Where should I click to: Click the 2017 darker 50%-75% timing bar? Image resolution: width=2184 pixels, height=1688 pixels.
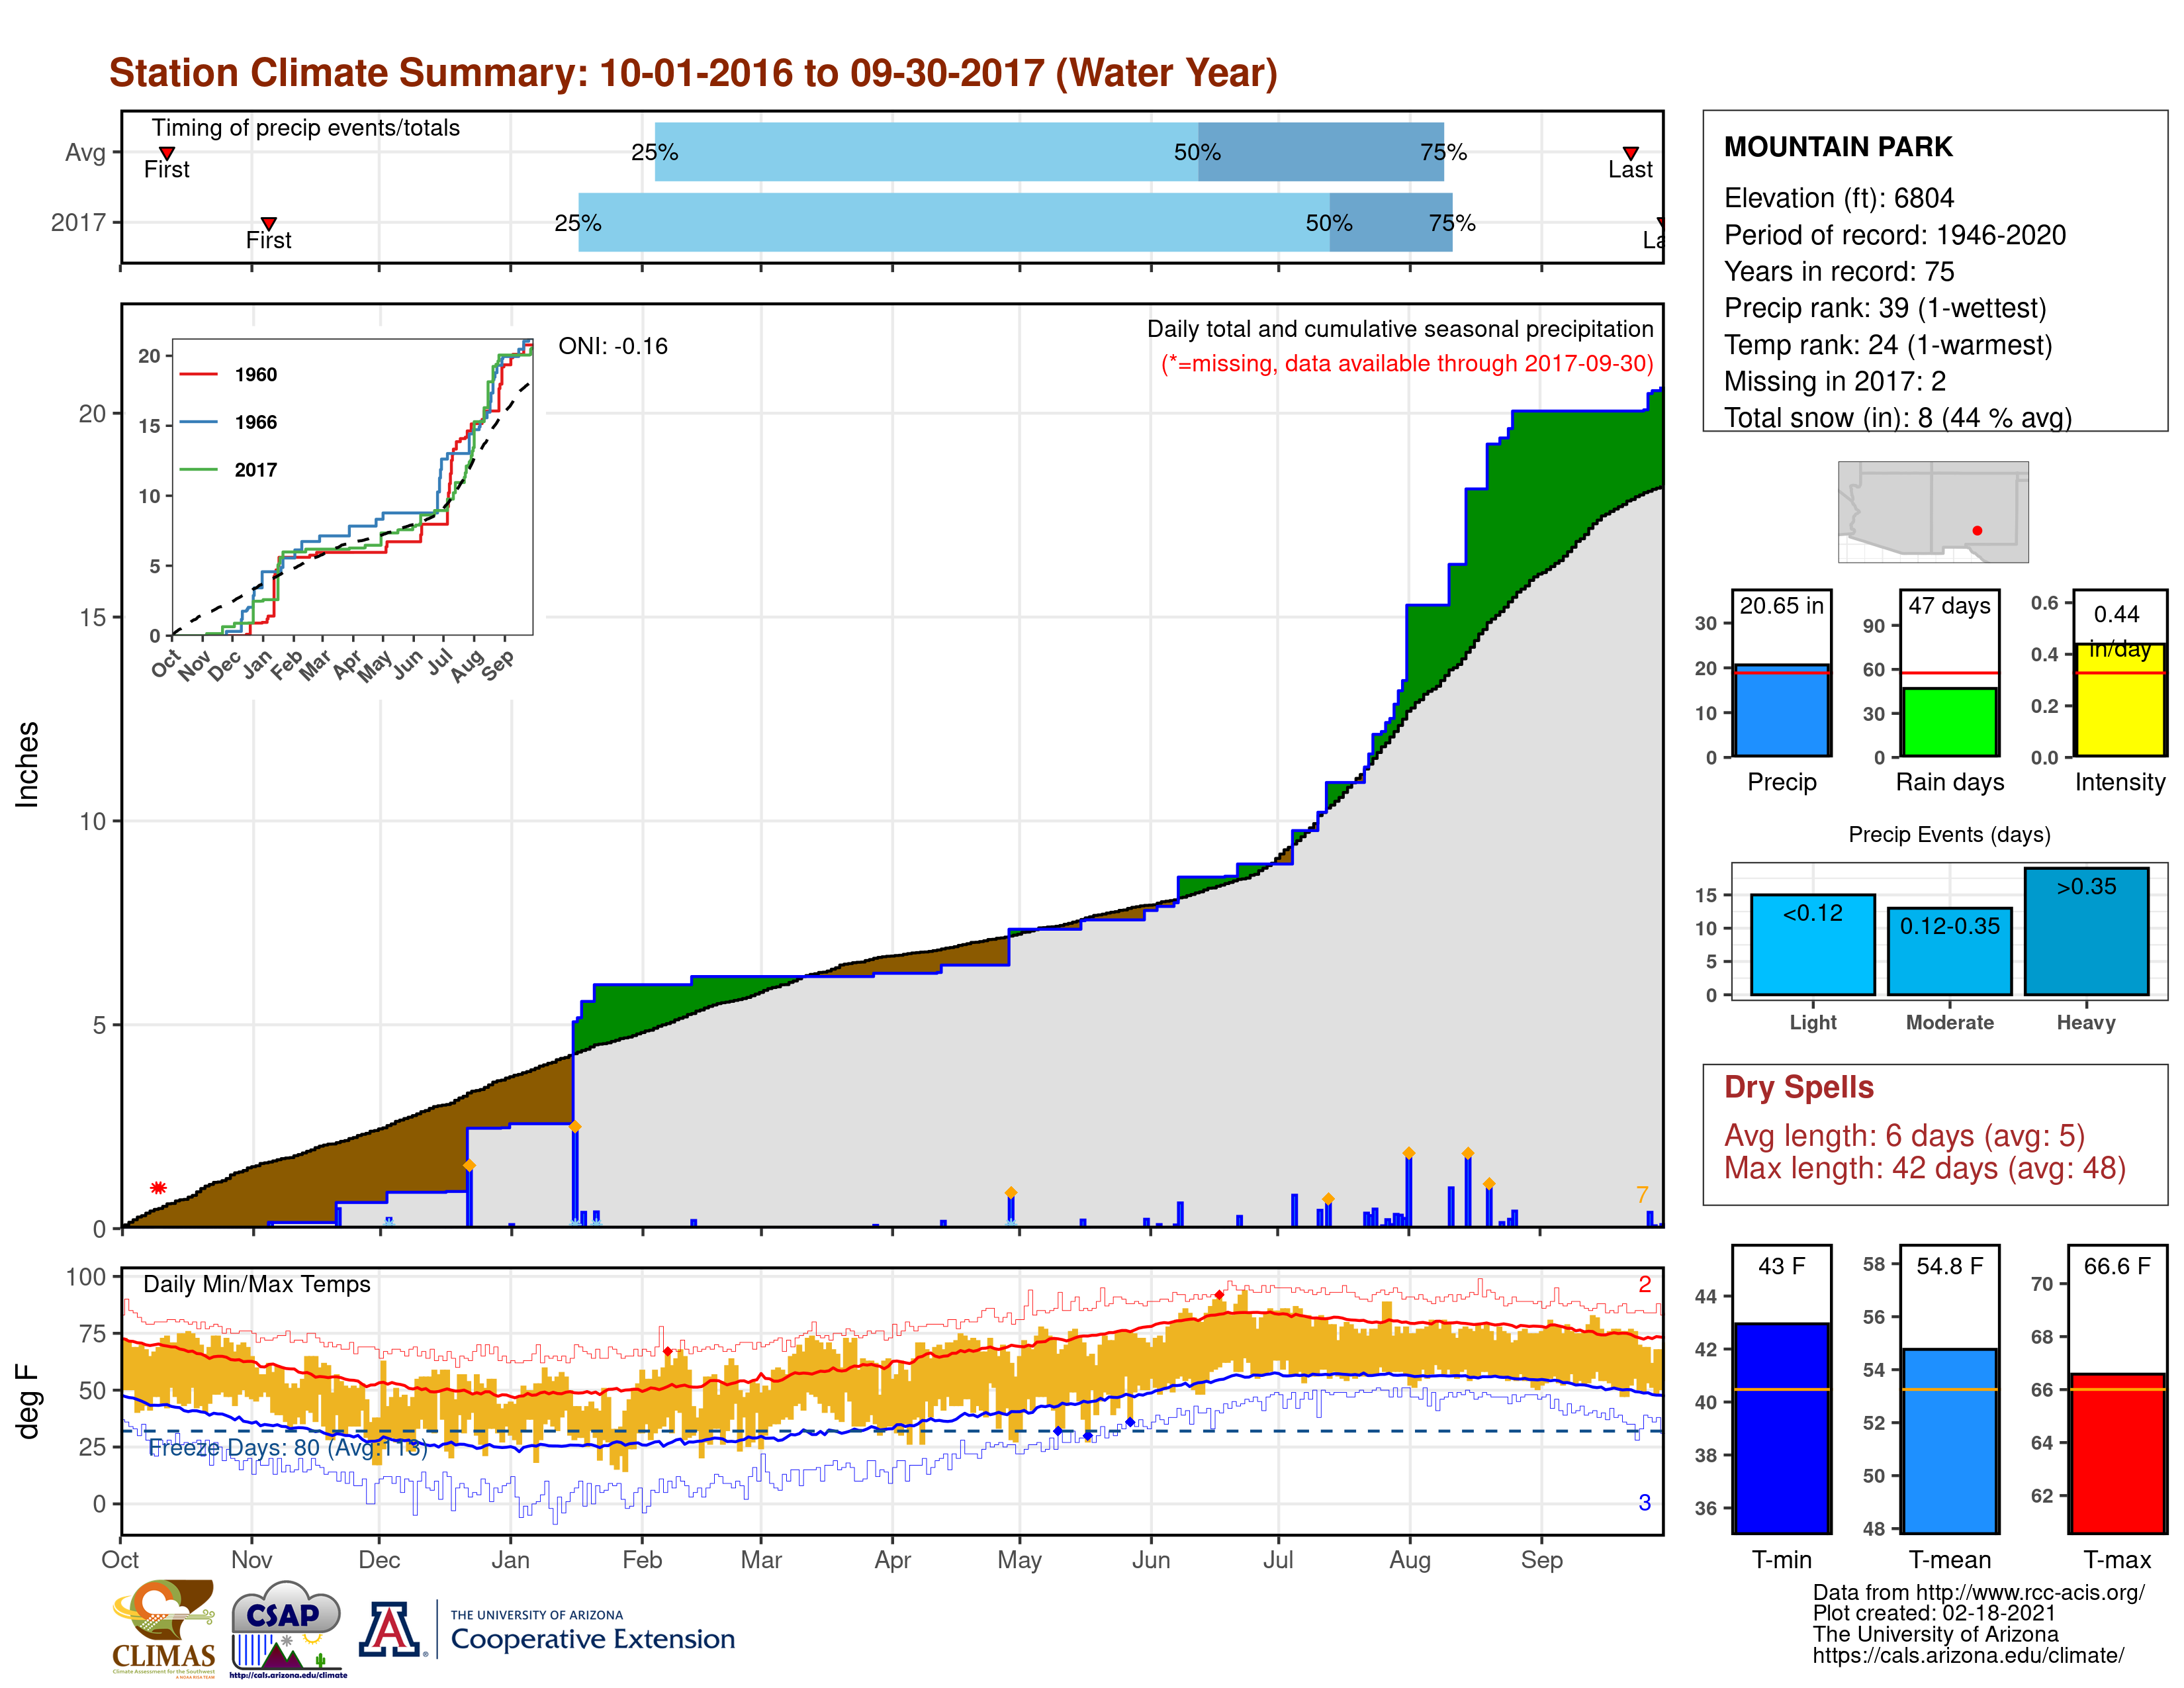tap(1391, 222)
